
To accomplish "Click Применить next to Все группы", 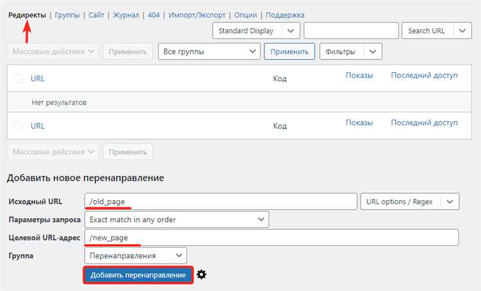I will tap(289, 51).
